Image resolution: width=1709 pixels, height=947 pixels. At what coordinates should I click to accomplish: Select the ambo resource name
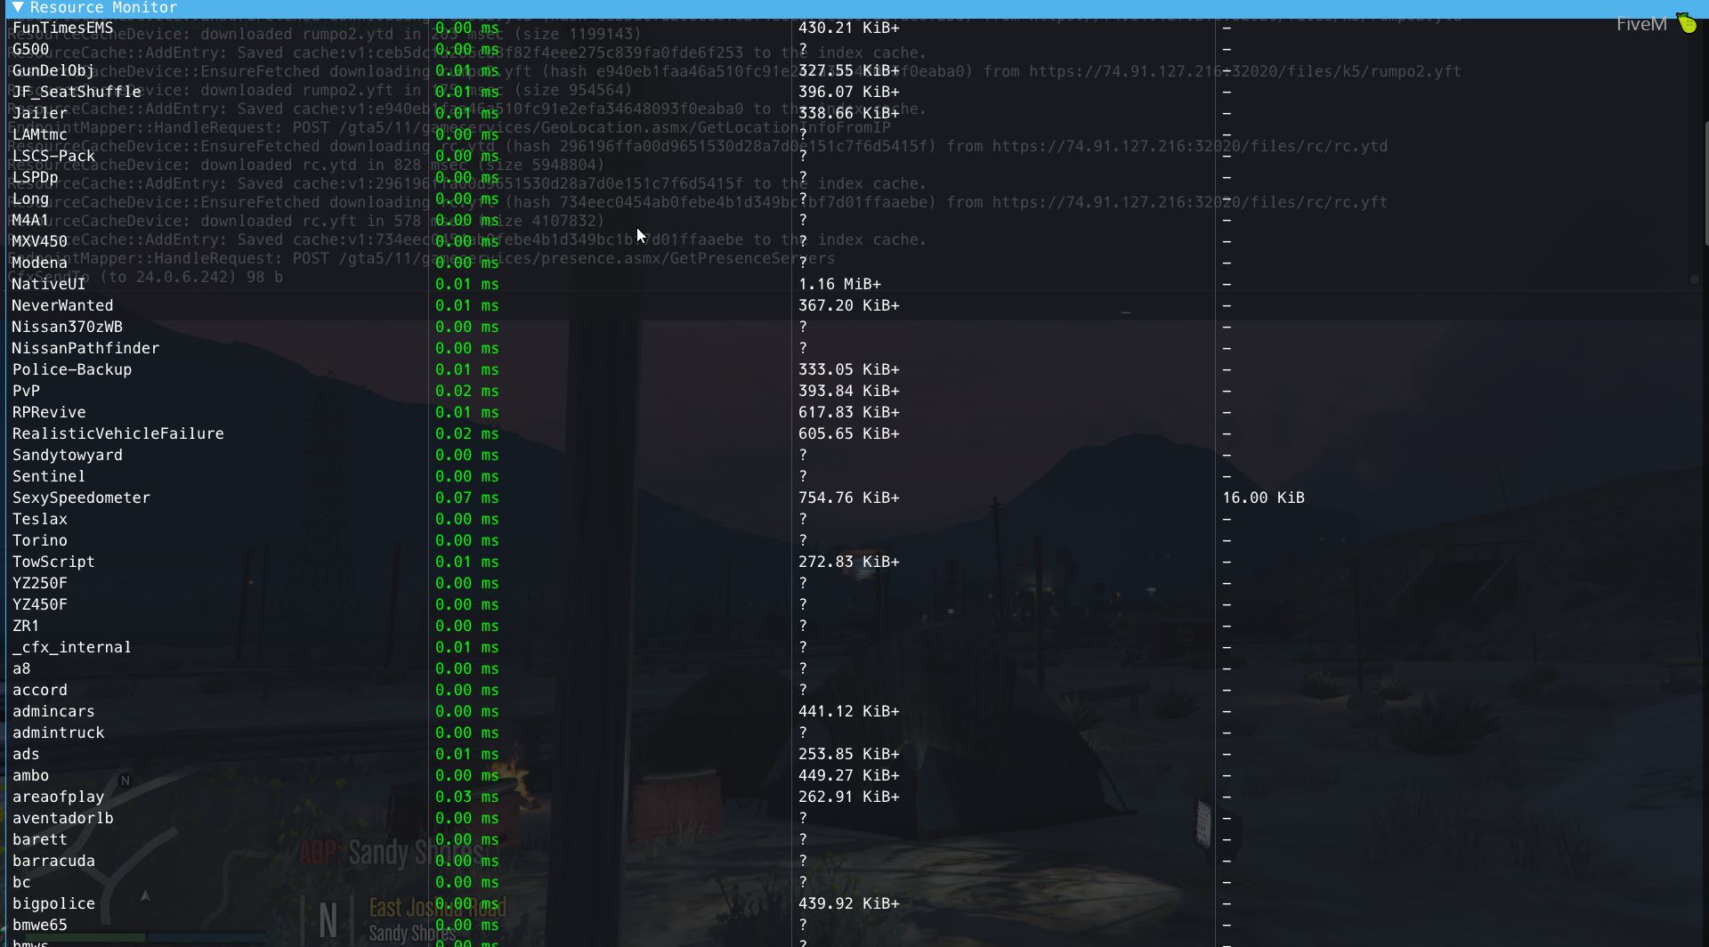pos(31,775)
